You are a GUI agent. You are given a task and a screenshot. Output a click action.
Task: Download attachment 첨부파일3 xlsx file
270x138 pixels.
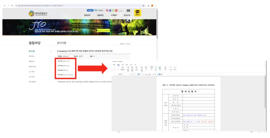point(63,70)
